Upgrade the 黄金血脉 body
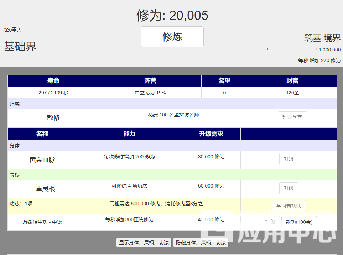The width and height of the screenshot is (343, 255). point(289,159)
